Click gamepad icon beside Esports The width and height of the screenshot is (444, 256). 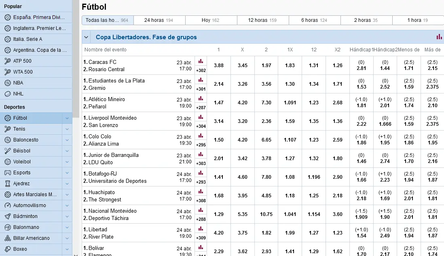point(8,173)
